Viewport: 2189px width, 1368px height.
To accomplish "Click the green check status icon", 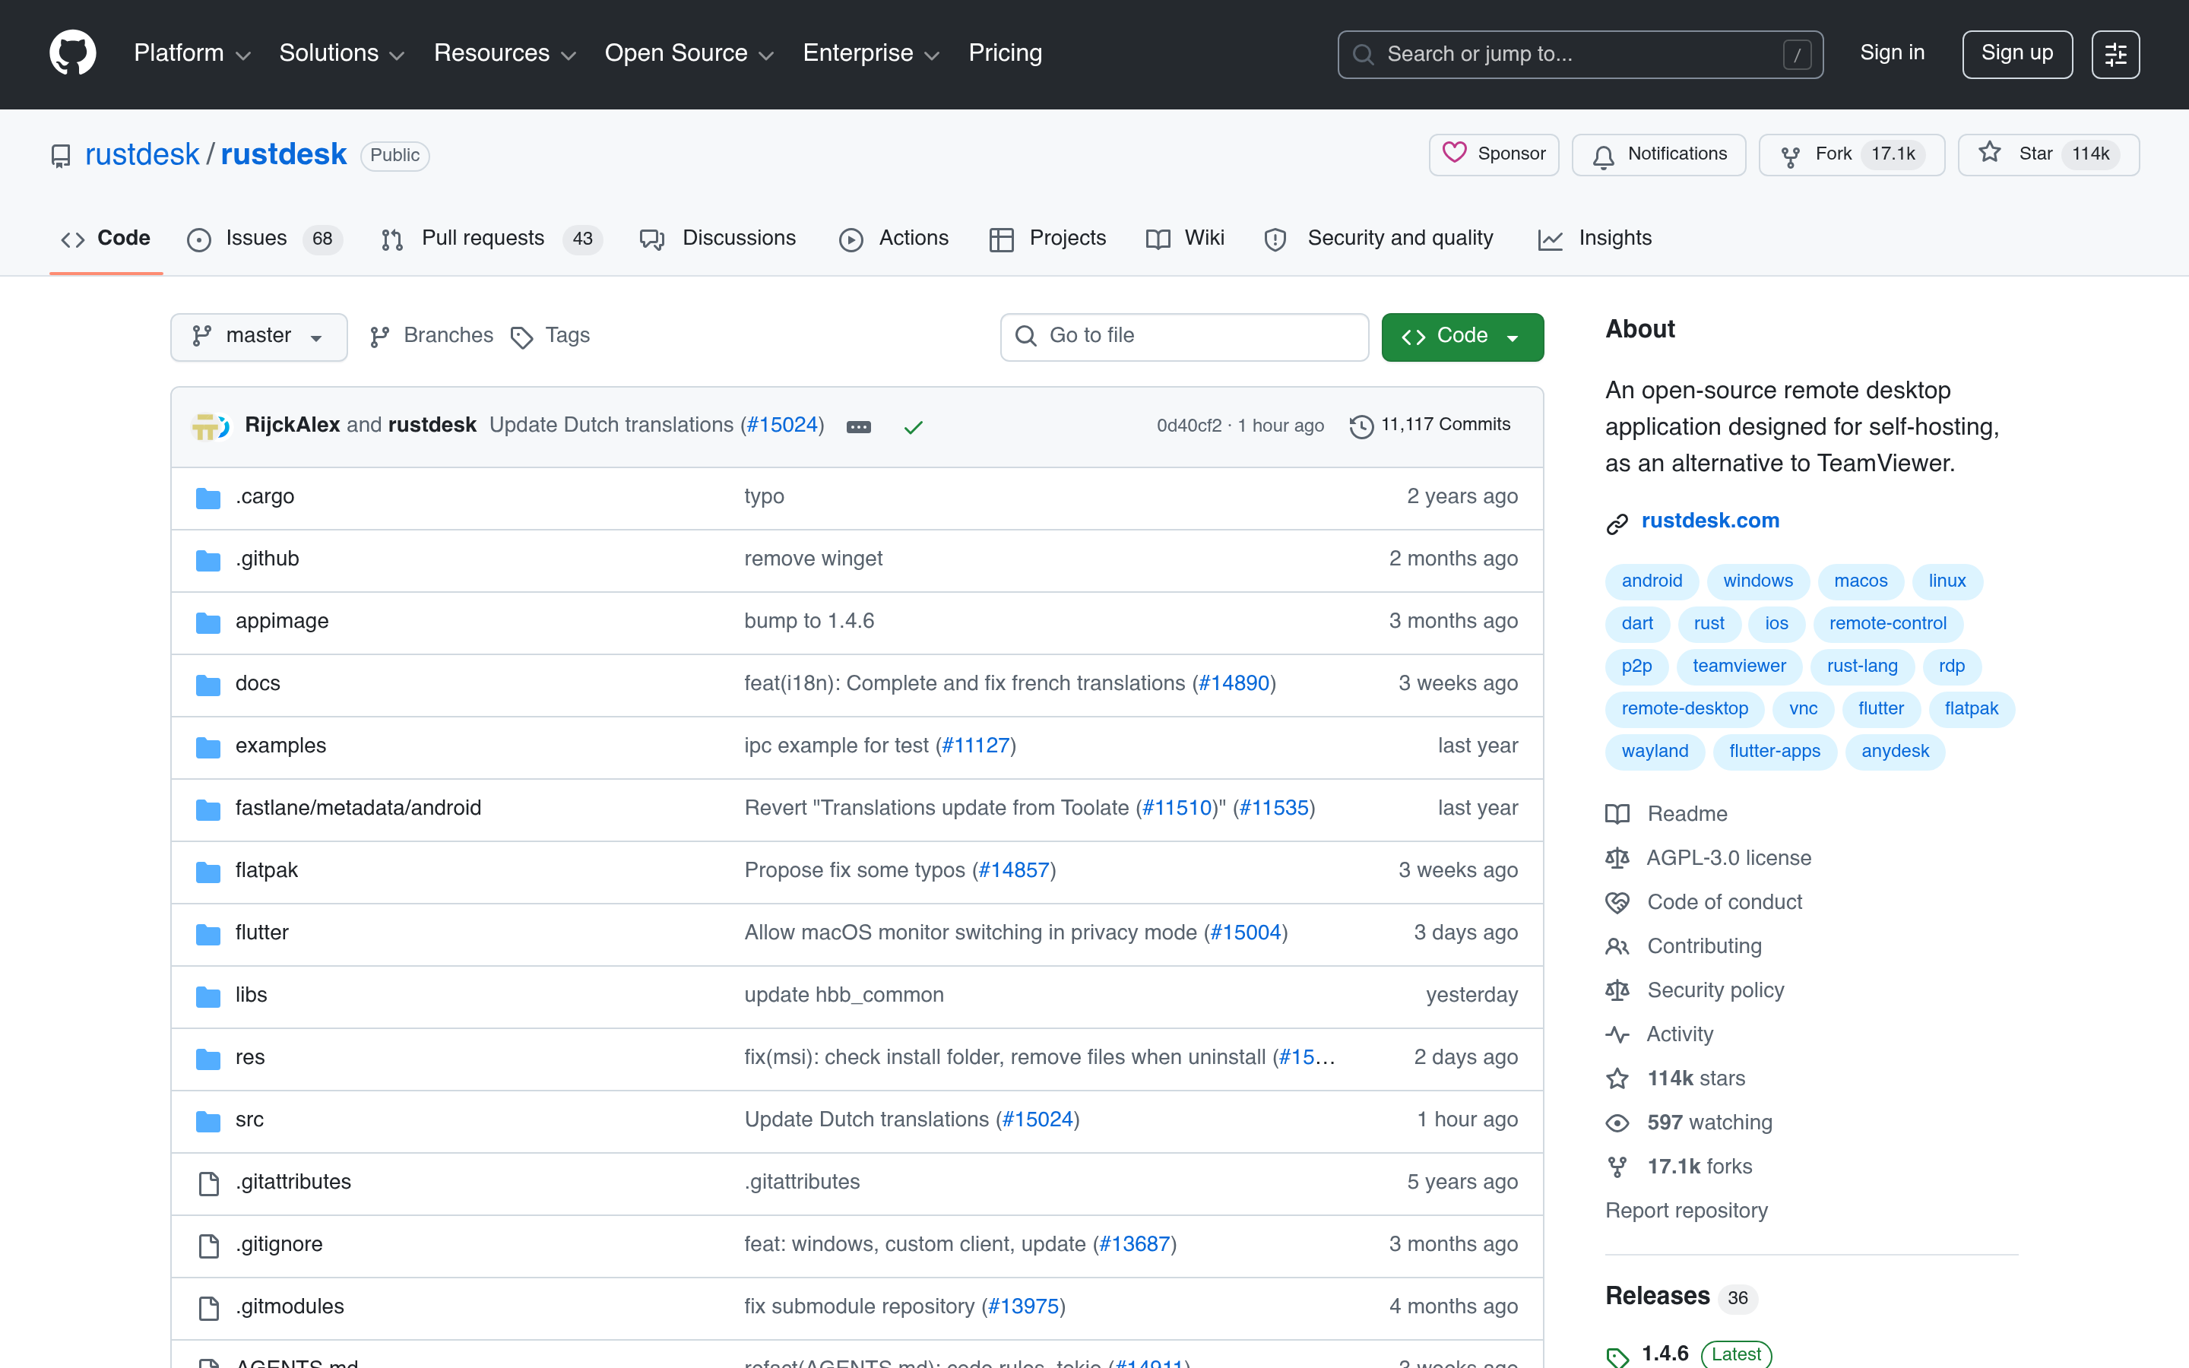I will point(914,426).
